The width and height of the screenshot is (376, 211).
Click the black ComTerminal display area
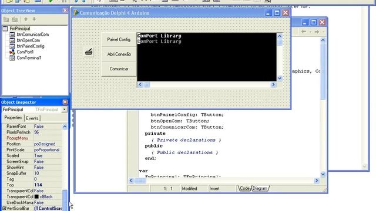coord(207,57)
